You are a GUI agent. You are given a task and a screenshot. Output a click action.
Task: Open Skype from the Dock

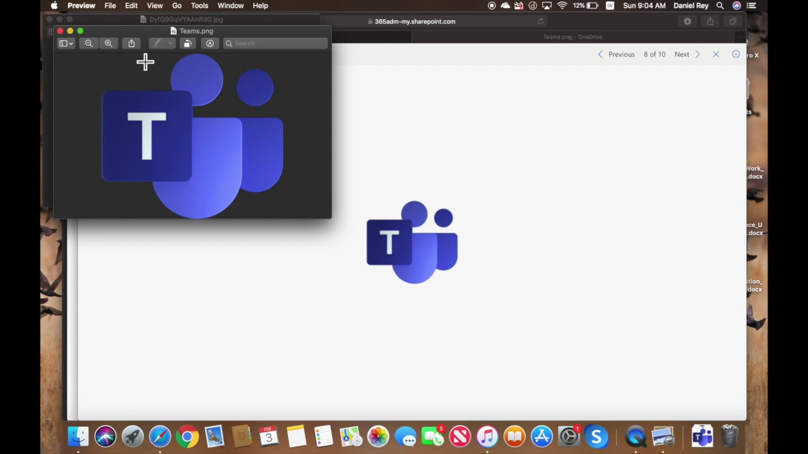[596, 436]
